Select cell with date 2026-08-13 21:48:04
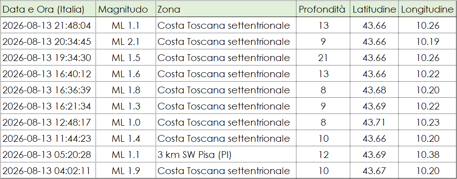Image resolution: width=457 pixels, height=179 pixels. click(x=48, y=26)
